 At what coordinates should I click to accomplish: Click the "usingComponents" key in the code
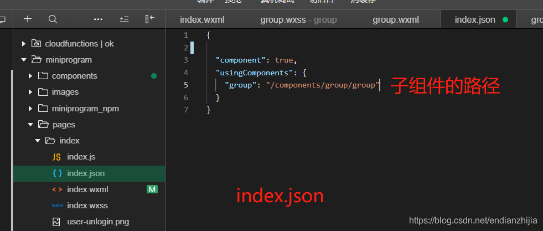254,73
